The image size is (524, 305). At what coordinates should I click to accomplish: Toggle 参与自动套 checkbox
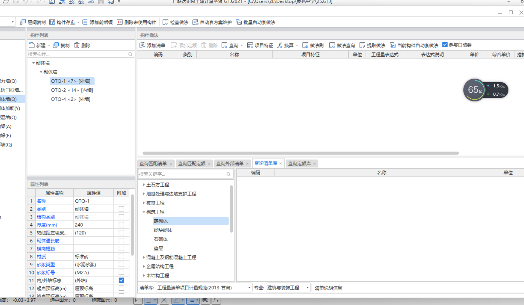(445, 44)
